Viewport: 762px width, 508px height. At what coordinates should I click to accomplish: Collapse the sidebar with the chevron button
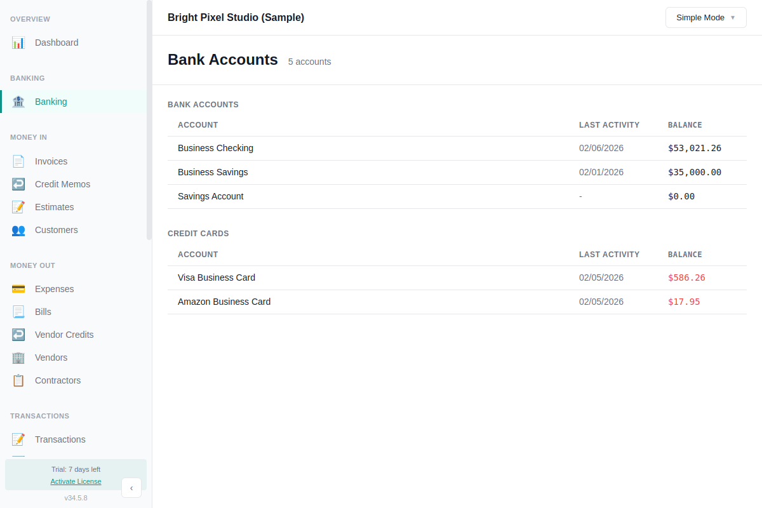pyautogui.click(x=131, y=488)
